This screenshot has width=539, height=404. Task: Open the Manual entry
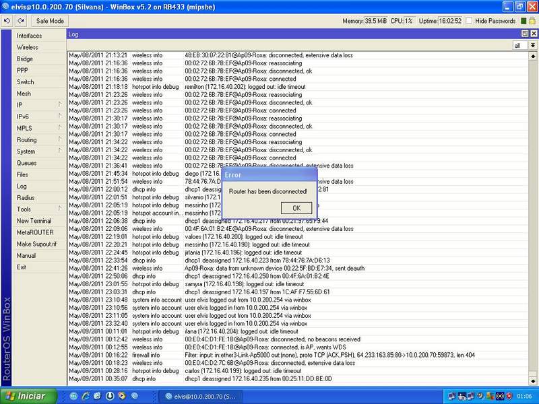[38, 256]
